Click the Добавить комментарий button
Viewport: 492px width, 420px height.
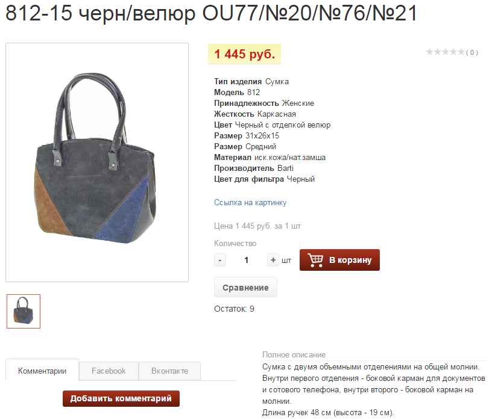[121, 398]
